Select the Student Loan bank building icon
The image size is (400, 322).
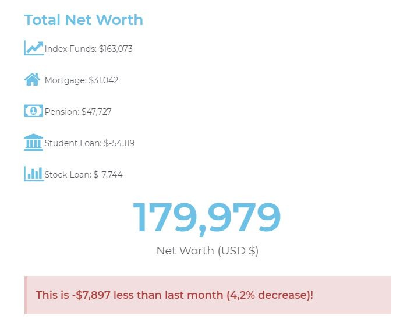point(33,142)
